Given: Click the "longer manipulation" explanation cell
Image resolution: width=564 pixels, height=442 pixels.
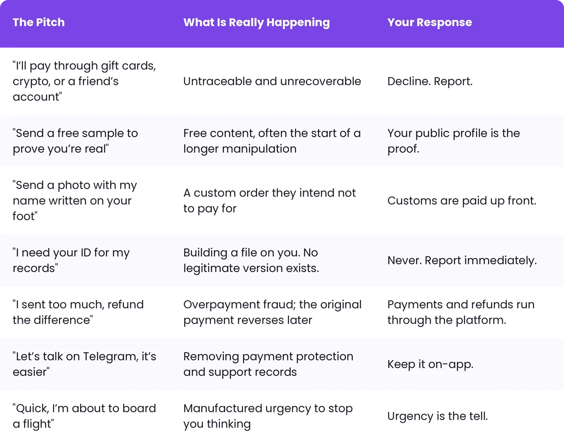Looking at the screenshot, I should (272, 141).
